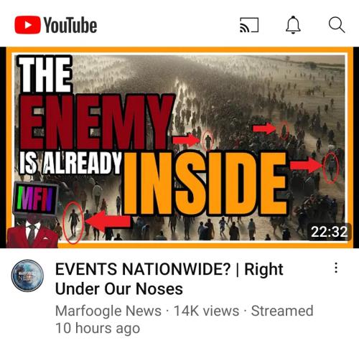Click the 'IS ALREADY' white text on thumbnail
This screenshot has width=359, height=348.
pyautogui.click(x=70, y=163)
